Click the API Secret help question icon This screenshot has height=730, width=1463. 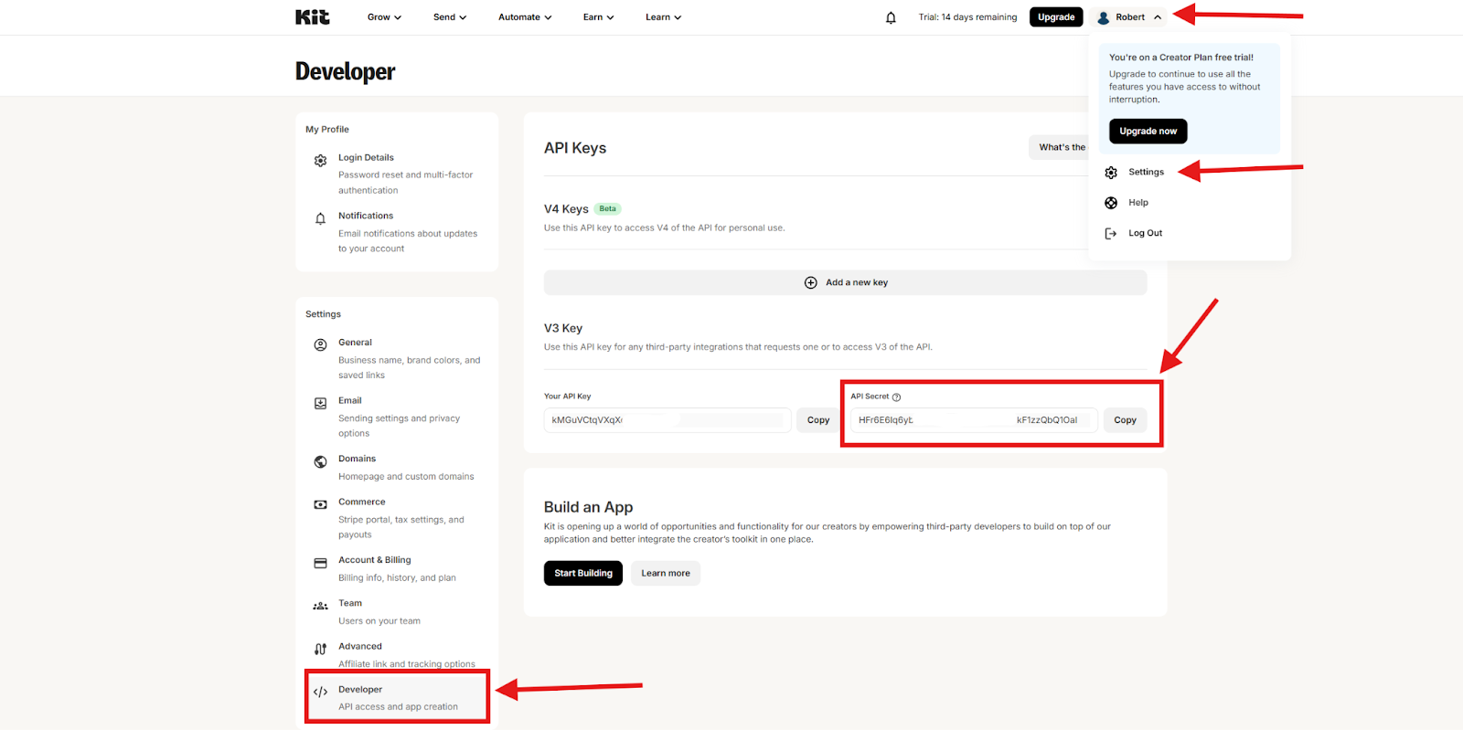coord(896,397)
